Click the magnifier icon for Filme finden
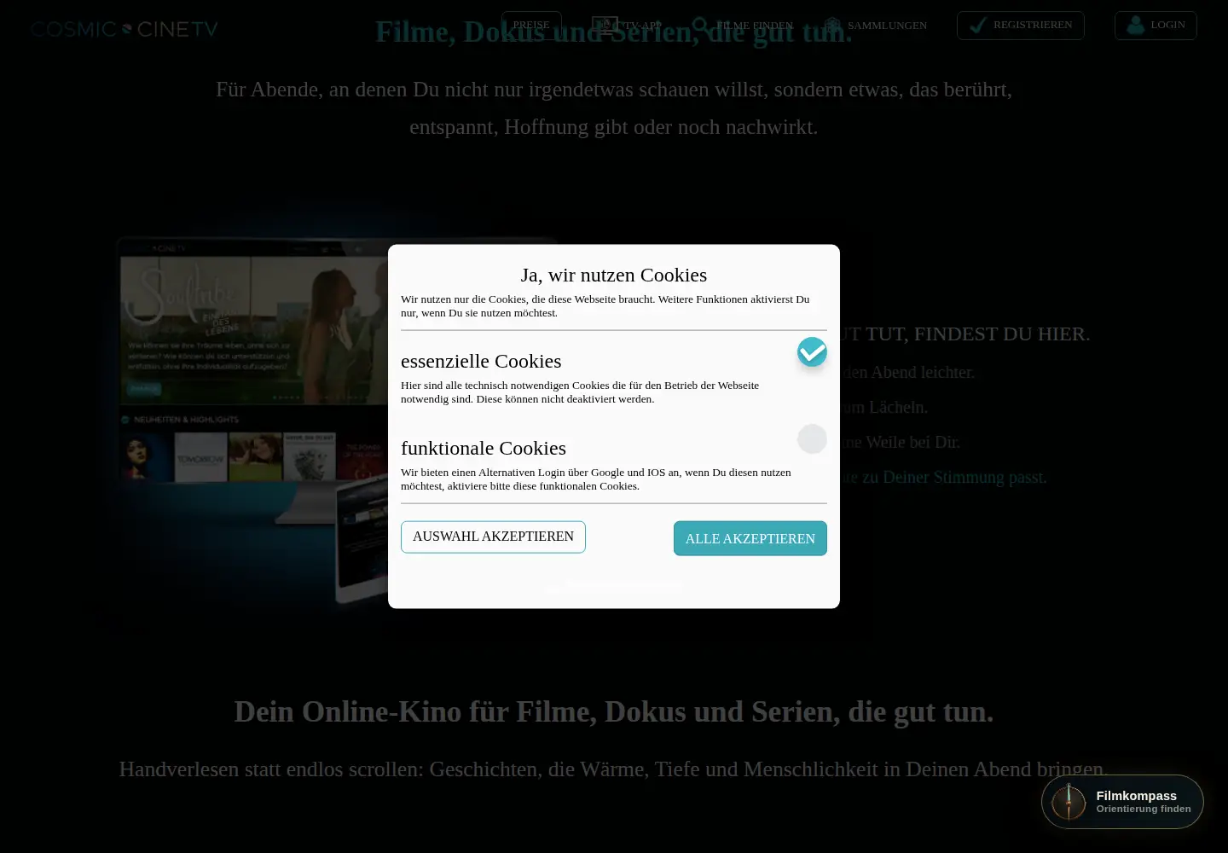The image size is (1228, 853). click(x=700, y=26)
